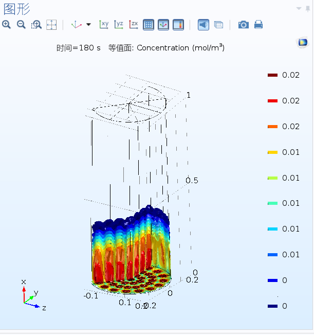This screenshot has width=314, height=335.
Task: Toggle scene light button
Action: click(x=204, y=25)
